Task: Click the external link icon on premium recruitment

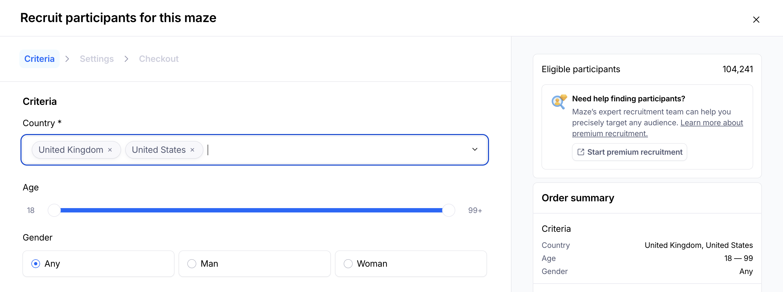Action: click(x=581, y=152)
